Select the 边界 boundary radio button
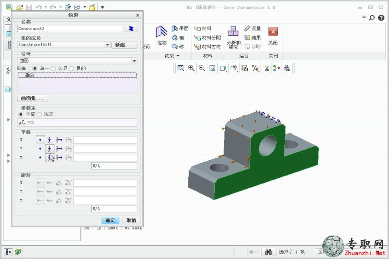 click(53, 68)
